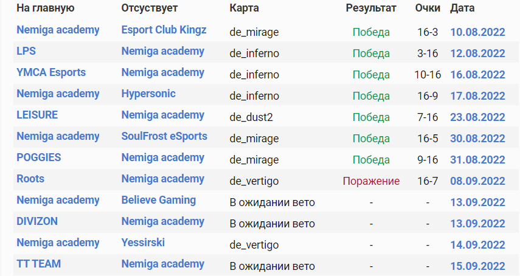Viewport: 520px width, 276px height.
Task: Open match dated 08.09.2022
Action: 477,181
